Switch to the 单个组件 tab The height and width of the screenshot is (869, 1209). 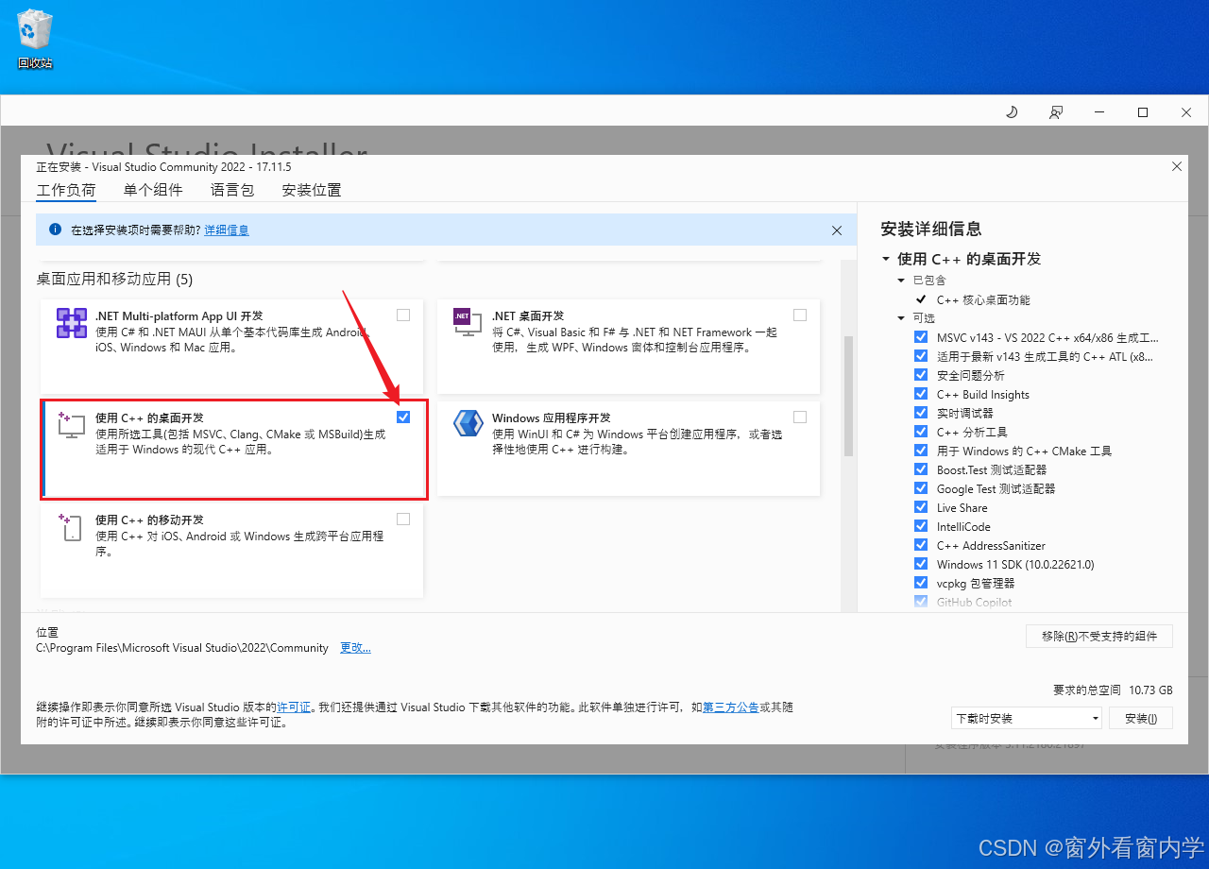153,190
